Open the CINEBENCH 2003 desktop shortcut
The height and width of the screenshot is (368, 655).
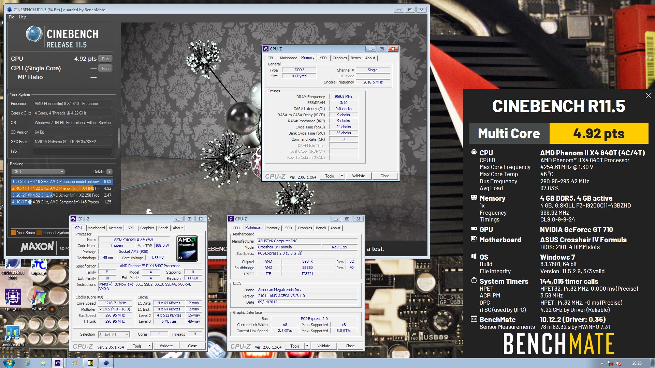click(13, 269)
